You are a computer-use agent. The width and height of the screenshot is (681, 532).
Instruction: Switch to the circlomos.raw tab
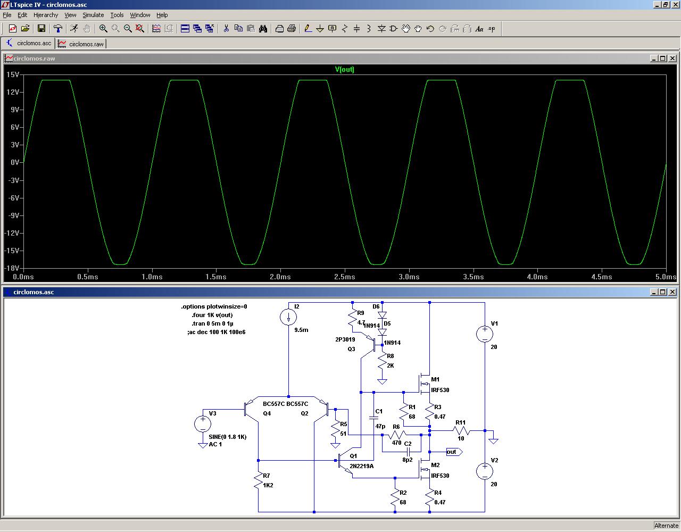[82, 44]
